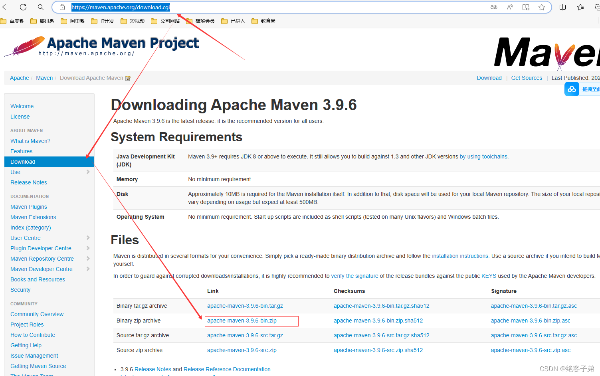Expand the User Centre chevron
Viewport: 600px width, 376px height.
88,238
